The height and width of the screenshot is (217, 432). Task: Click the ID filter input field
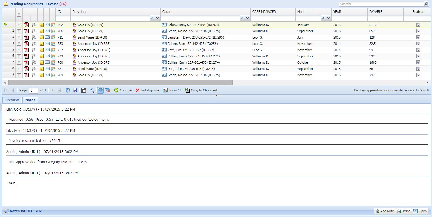point(63,18)
